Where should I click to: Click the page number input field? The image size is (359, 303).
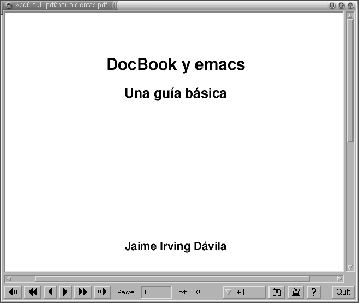[156, 292]
